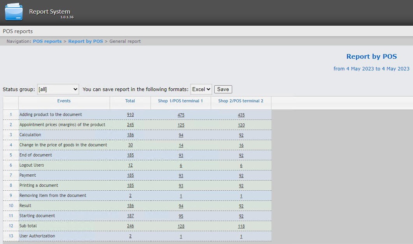Go to POS reports breadcrumb link
The width and height of the screenshot is (413, 244).
coord(47,41)
